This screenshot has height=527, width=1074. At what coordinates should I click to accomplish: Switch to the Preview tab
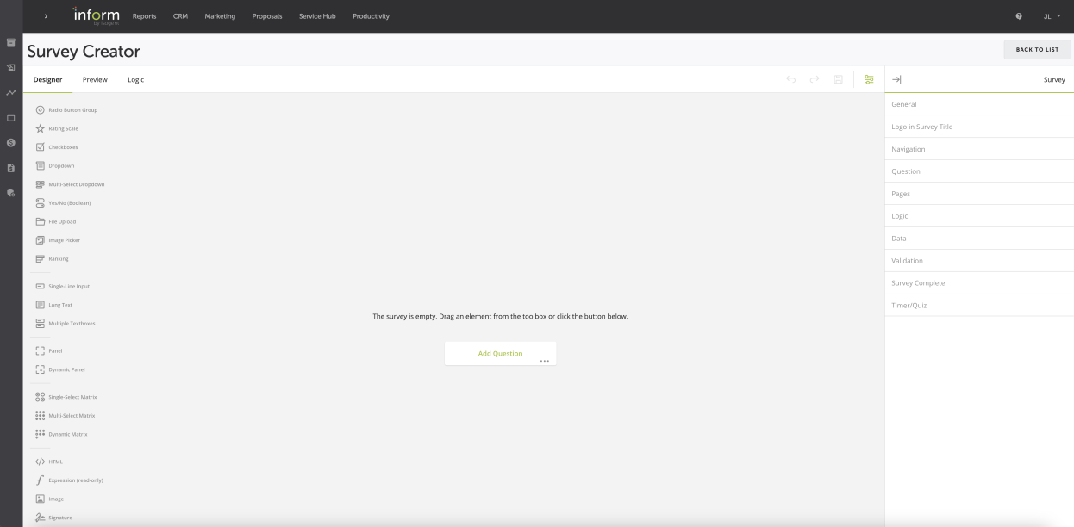pos(95,79)
